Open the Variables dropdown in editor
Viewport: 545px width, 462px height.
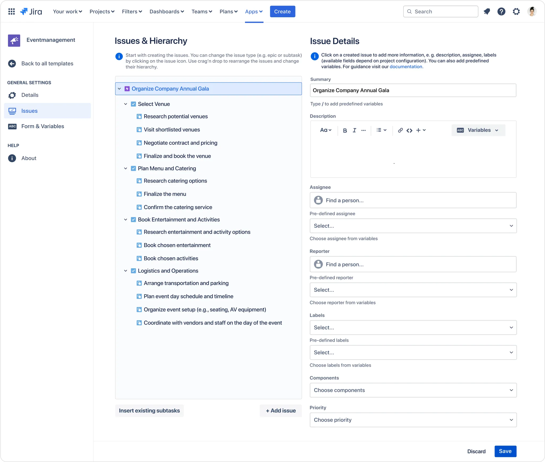coord(478,130)
